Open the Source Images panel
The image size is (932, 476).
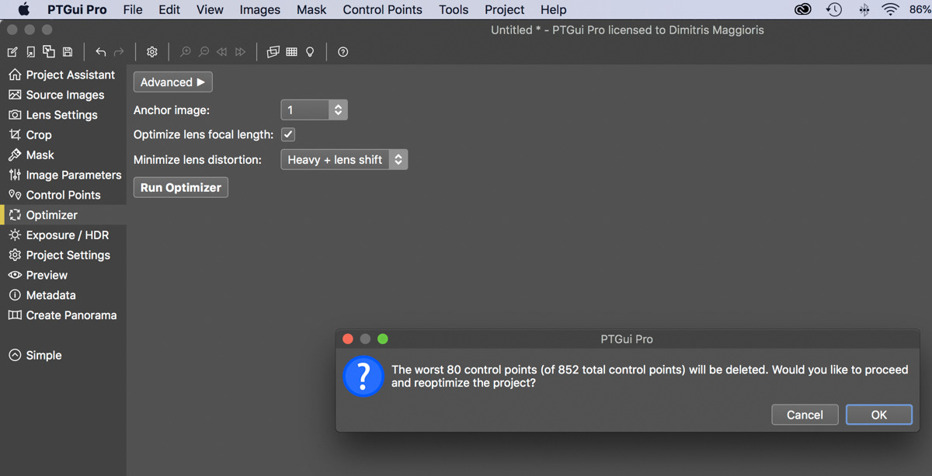[x=63, y=95]
